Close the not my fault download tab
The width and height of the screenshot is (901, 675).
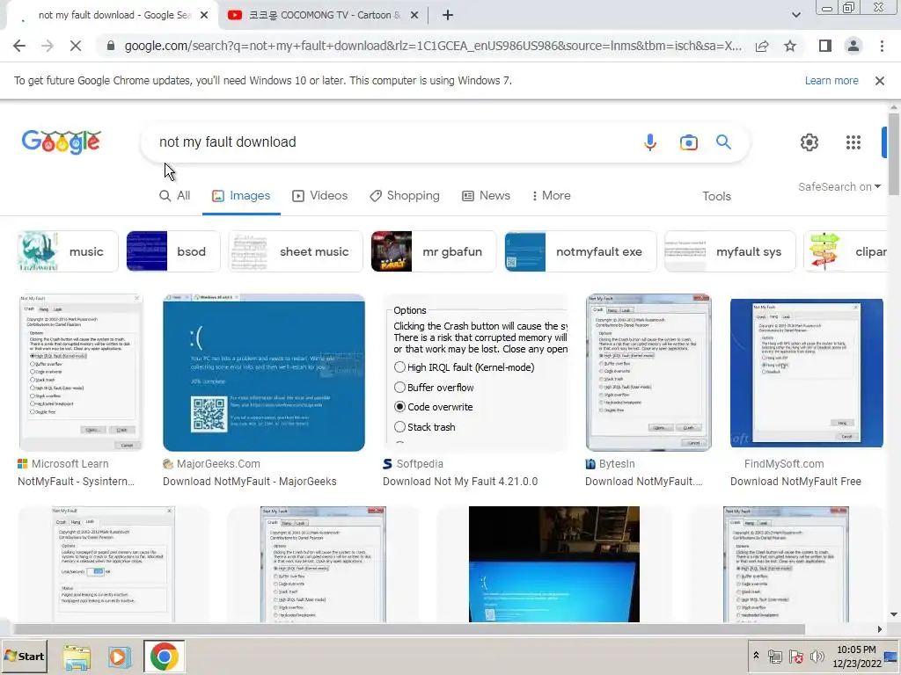tap(204, 16)
